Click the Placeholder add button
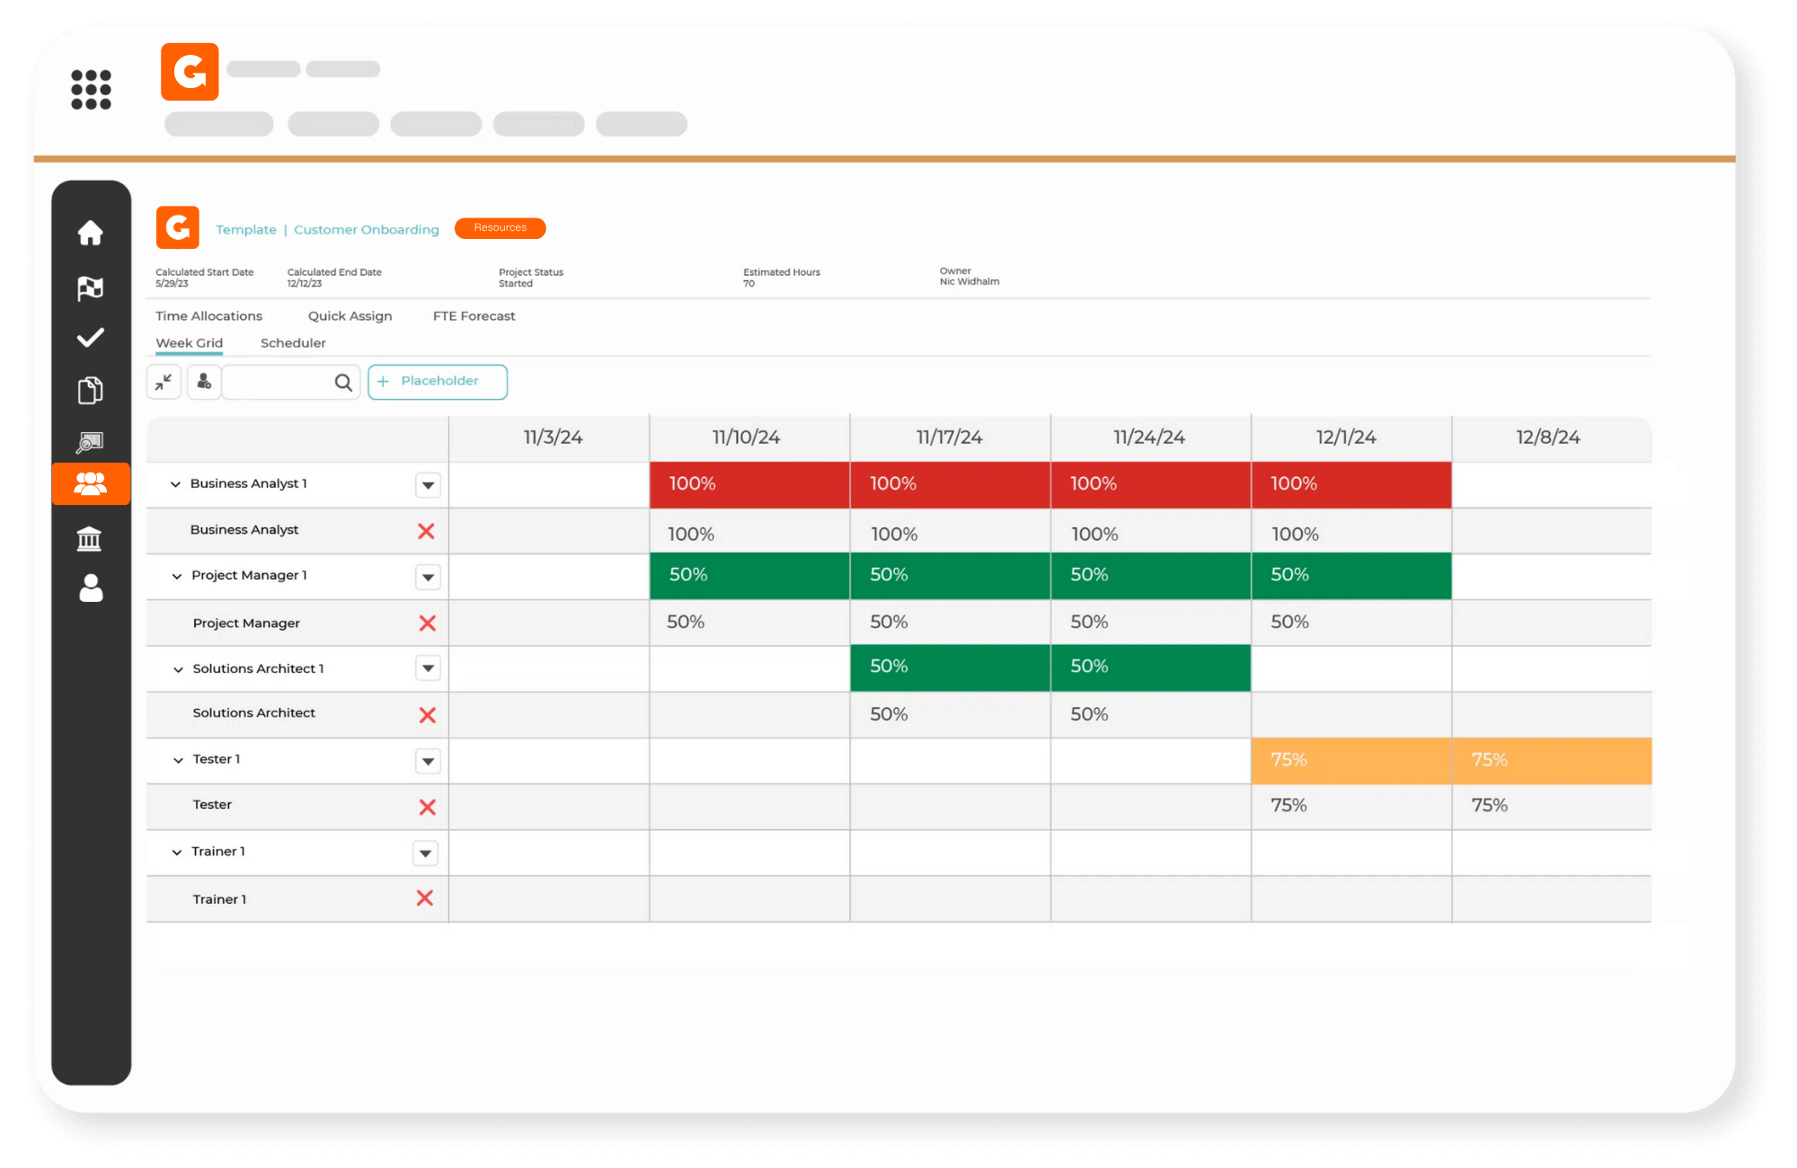This screenshot has width=1797, height=1168. click(x=438, y=382)
